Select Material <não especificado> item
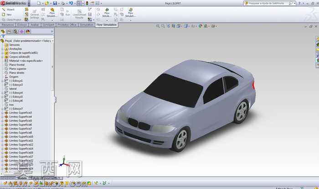This screenshot has height=189, width=319. [24, 61]
